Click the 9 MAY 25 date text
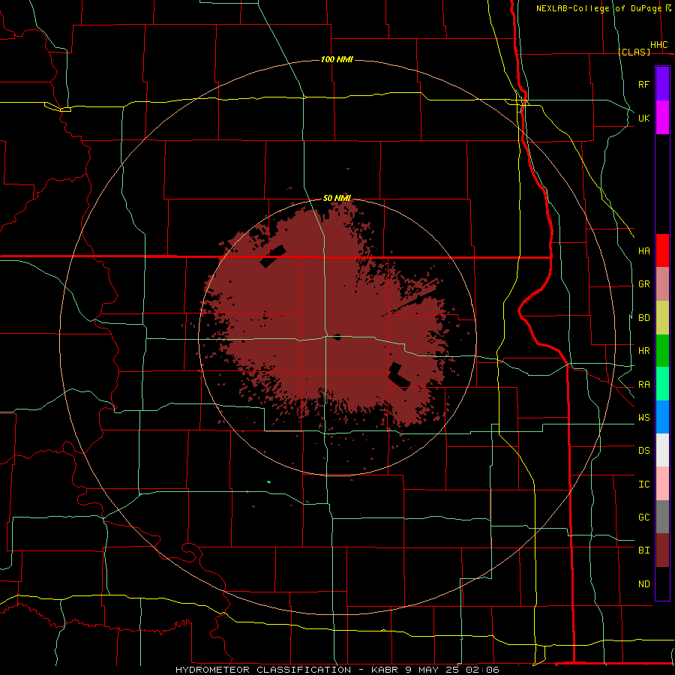Viewport: 675px width, 675px height. click(x=433, y=670)
